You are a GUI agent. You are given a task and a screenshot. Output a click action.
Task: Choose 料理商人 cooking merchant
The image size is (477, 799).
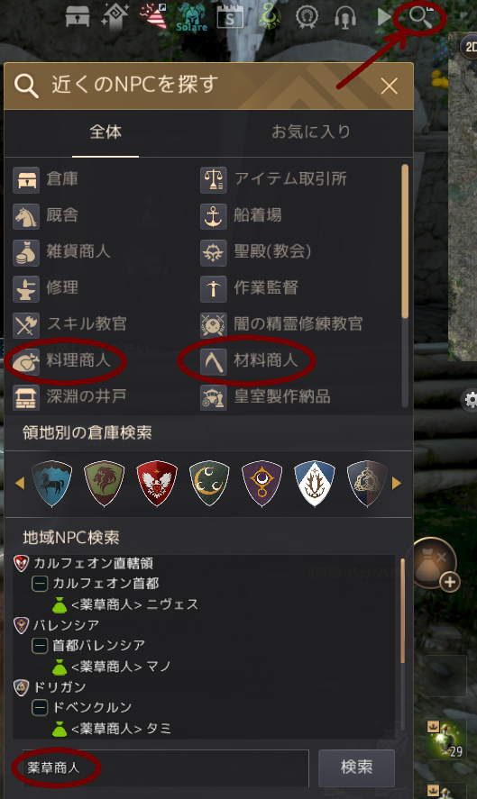(x=61, y=361)
